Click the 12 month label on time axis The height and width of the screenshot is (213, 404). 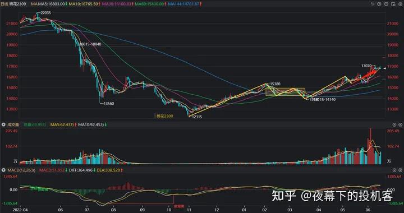coord(217,210)
